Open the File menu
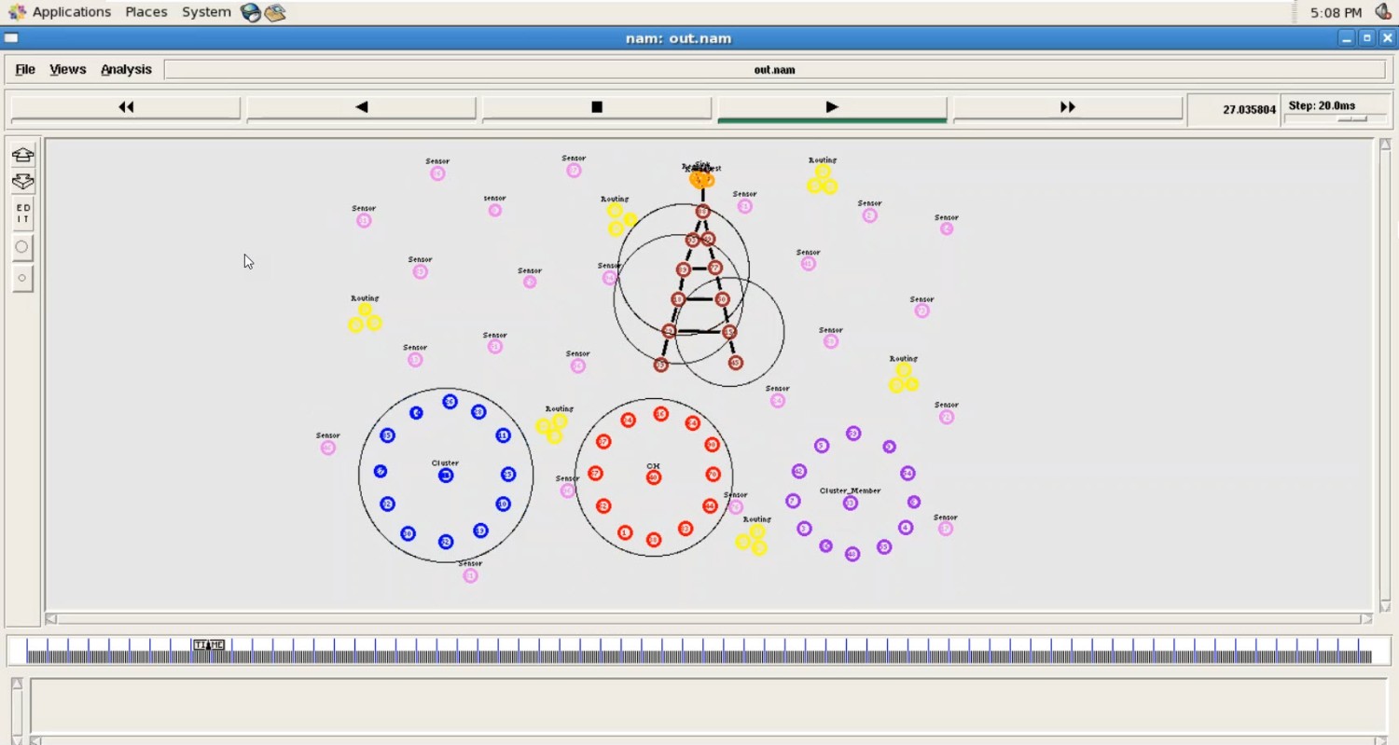The height and width of the screenshot is (745, 1399). tap(25, 69)
